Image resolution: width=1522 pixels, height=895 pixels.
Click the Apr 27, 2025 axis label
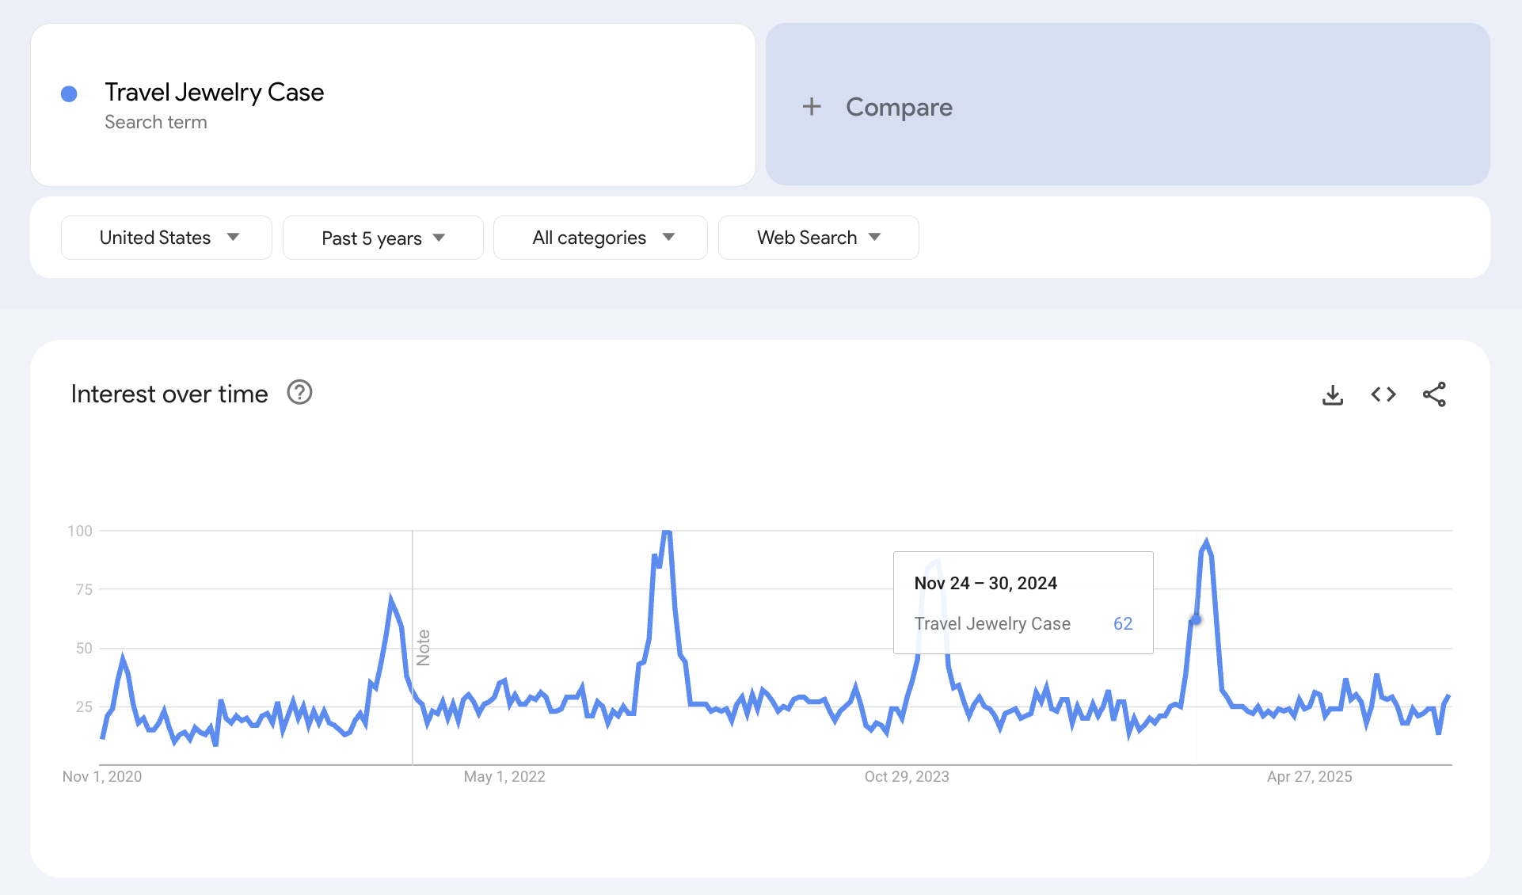pos(1309,777)
